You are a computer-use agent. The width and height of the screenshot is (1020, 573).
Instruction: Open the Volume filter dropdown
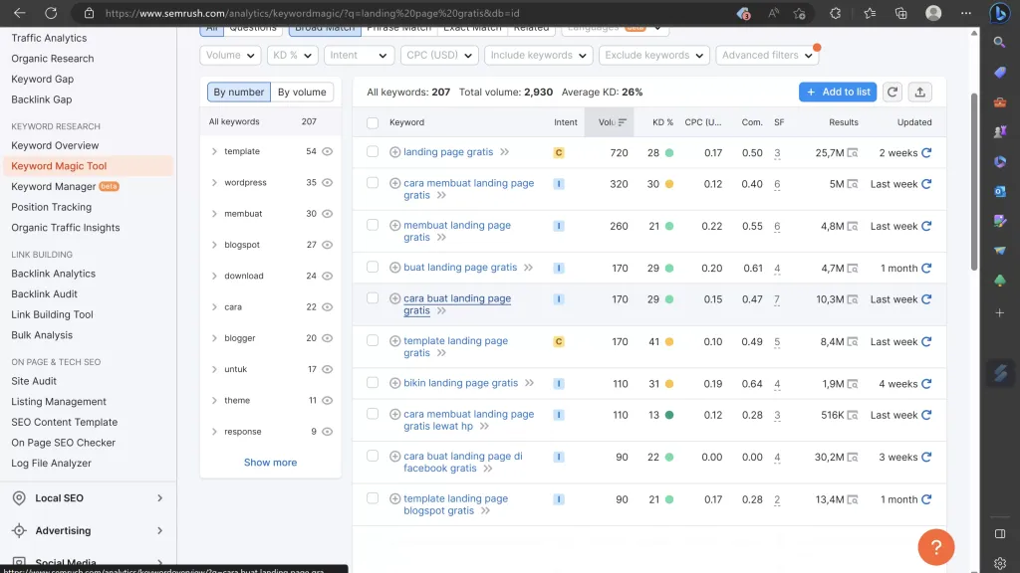(x=230, y=56)
